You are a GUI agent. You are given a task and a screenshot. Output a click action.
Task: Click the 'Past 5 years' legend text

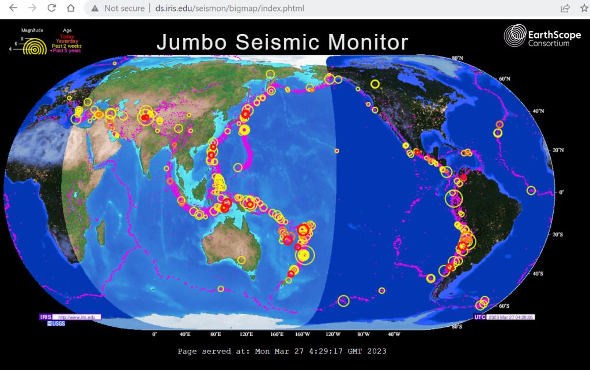[x=66, y=51]
